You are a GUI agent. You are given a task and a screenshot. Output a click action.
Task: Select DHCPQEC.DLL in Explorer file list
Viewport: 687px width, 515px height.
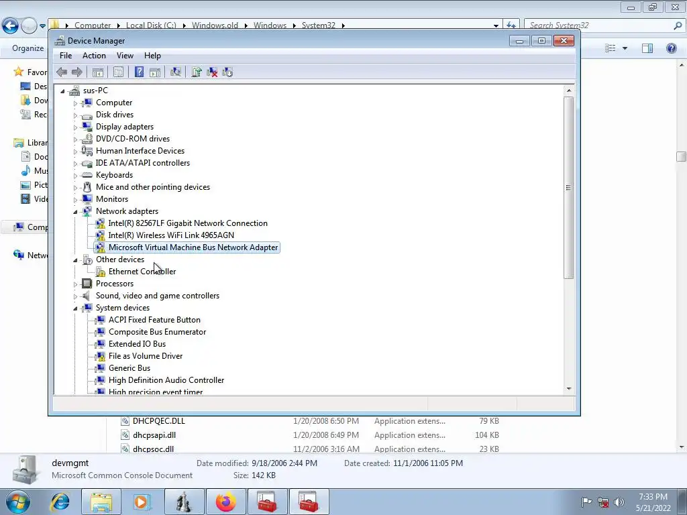click(158, 421)
